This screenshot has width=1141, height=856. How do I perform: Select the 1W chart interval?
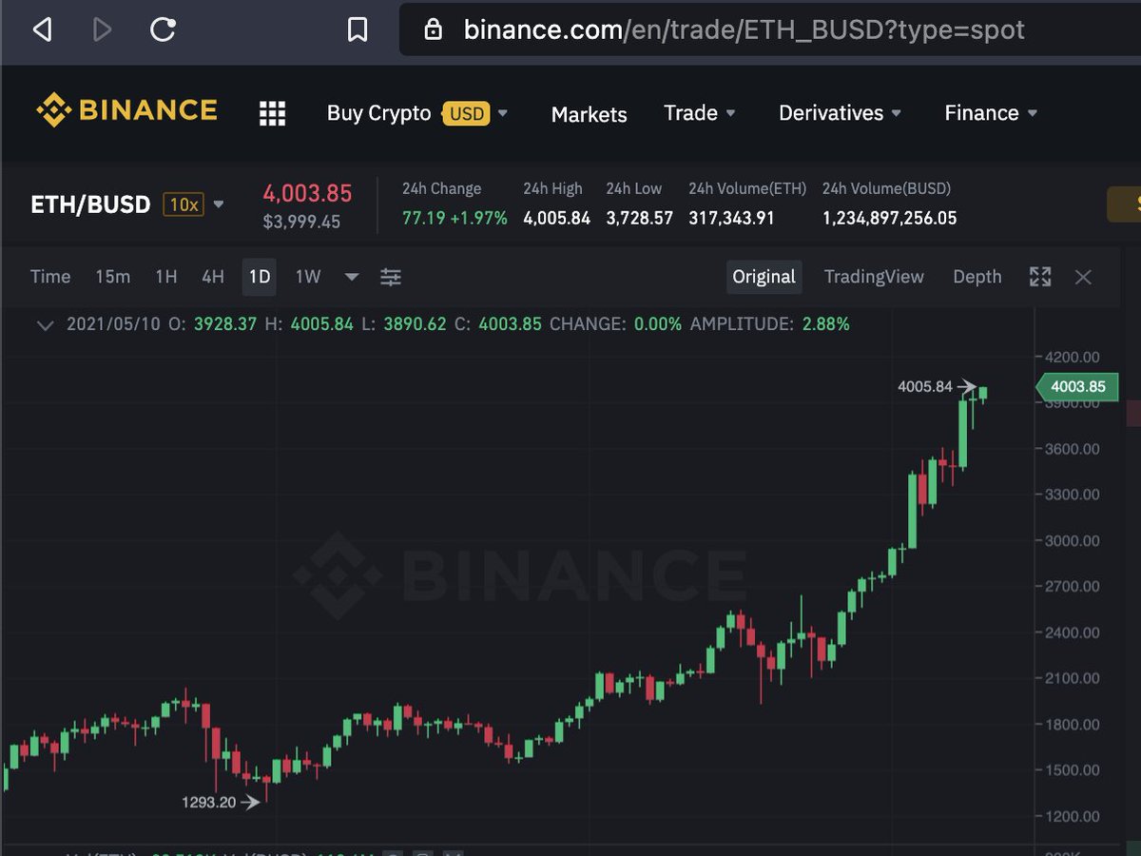[308, 277]
